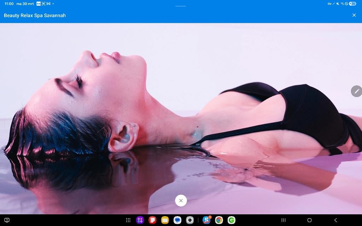The image size is (362, 226).
Task: Show recent apps with three-lines button
Action: click(284, 220)
